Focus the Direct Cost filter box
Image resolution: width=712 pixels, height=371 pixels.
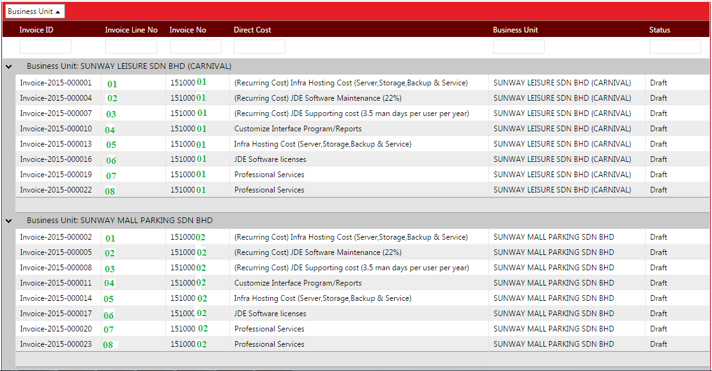tap(260, 47)
